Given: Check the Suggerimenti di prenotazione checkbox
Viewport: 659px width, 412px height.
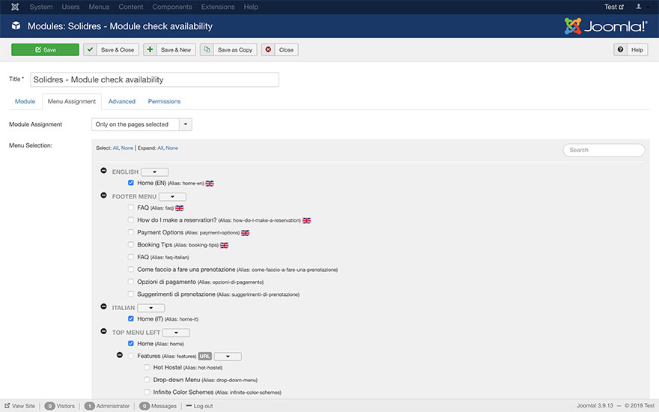Looking at the screenshot, I should pyautogui.click(x=131, y=294).
